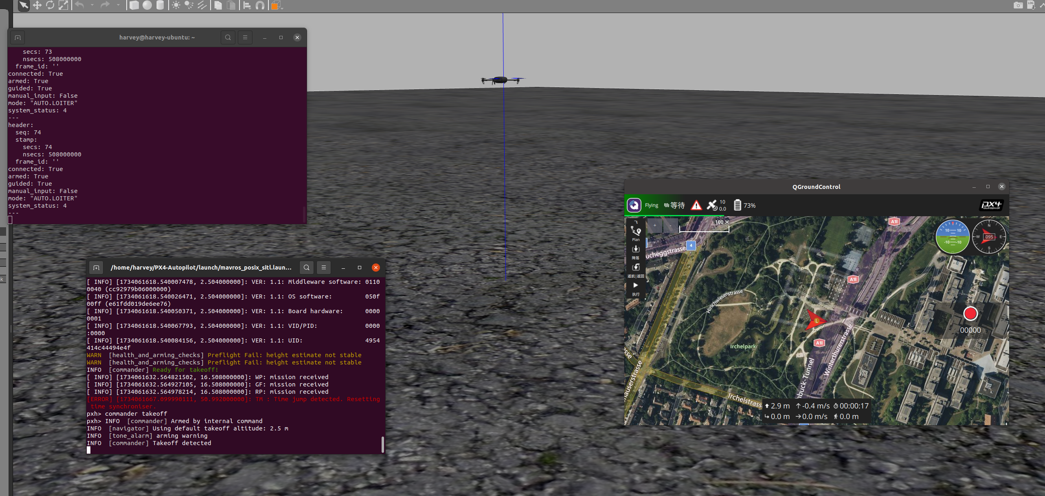Click the harvey-ubuntu terminal scrollbar
Viewport: 1045px width, 496px height.
[304, 214]
